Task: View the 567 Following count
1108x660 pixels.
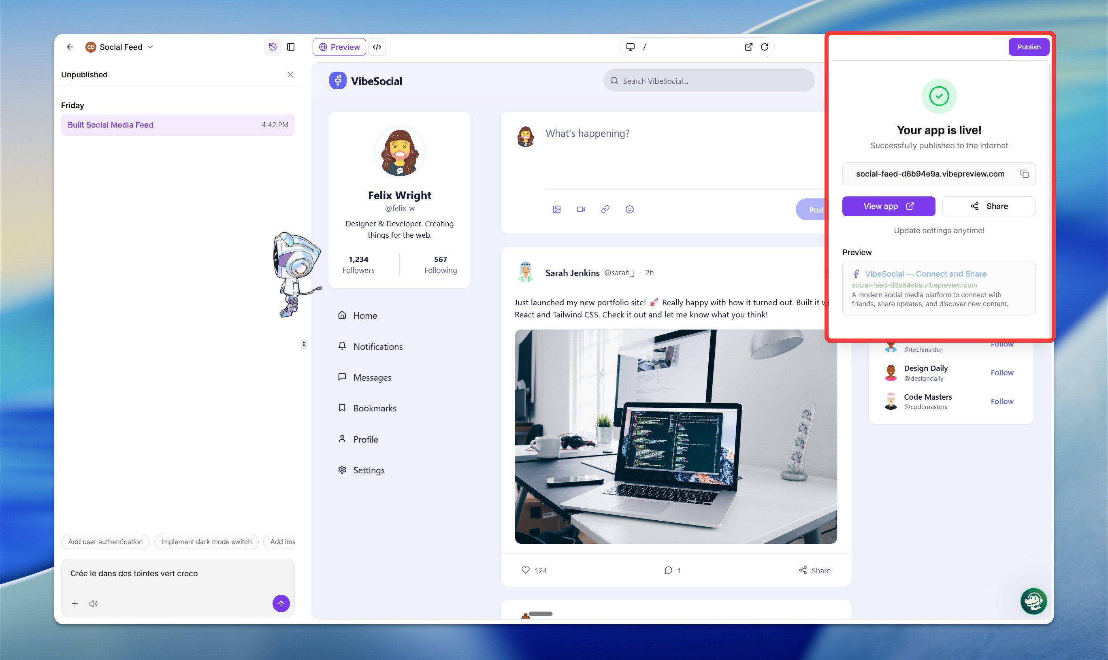Action: 440,265
